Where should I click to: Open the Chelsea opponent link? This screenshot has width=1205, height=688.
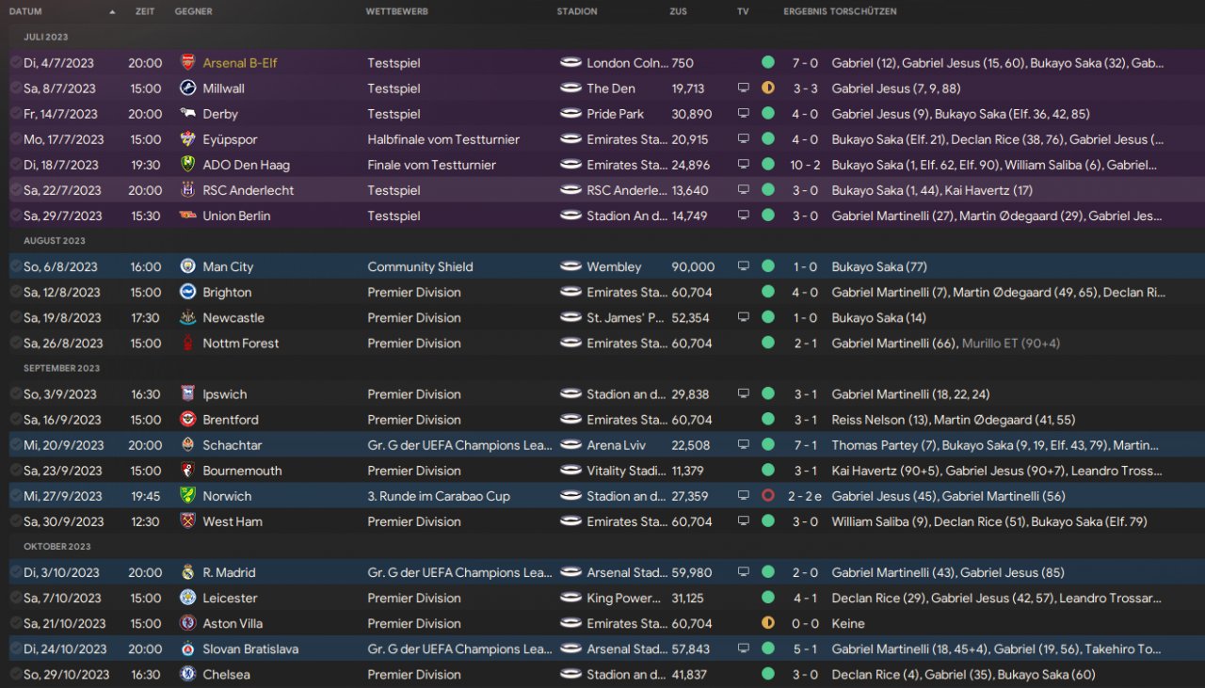tap(227, 674)
